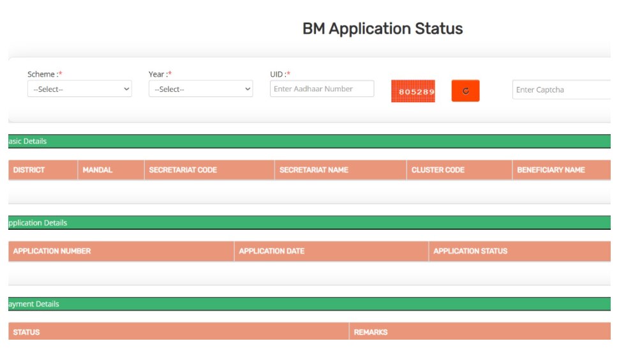Click the Scheme field label
The image size is (619, 348).
coord(45,74)
